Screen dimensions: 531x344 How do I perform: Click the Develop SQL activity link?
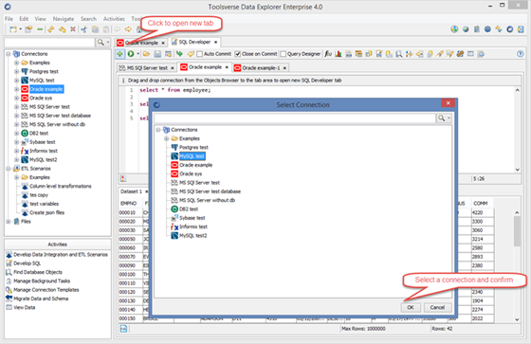(27, 263)
